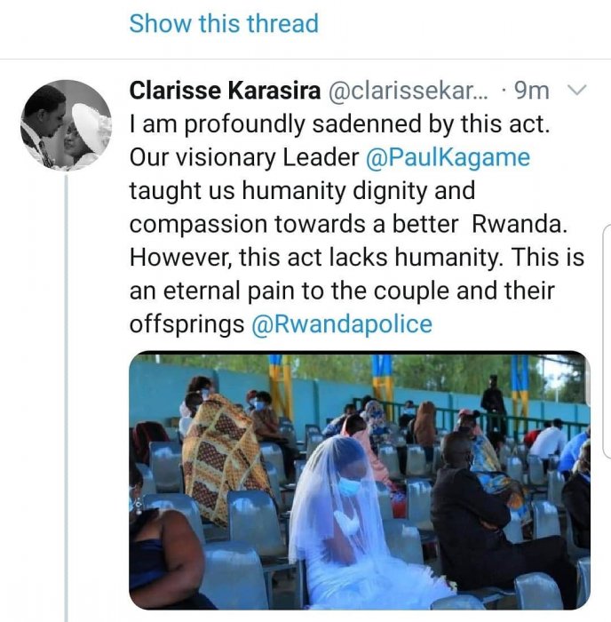Image resolution: width=611 pixels, height=622 pixels.
Task: Click the Clarisse Karasira display name
Action: point(226,90)
